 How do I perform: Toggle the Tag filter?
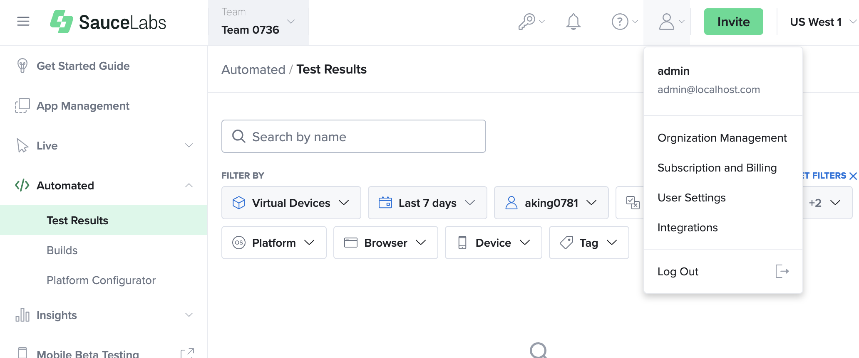click(588, 243)
